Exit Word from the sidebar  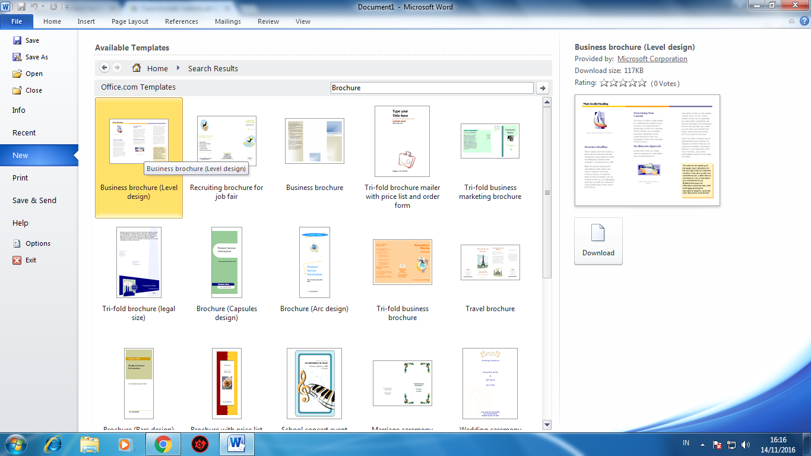(24, 260)
